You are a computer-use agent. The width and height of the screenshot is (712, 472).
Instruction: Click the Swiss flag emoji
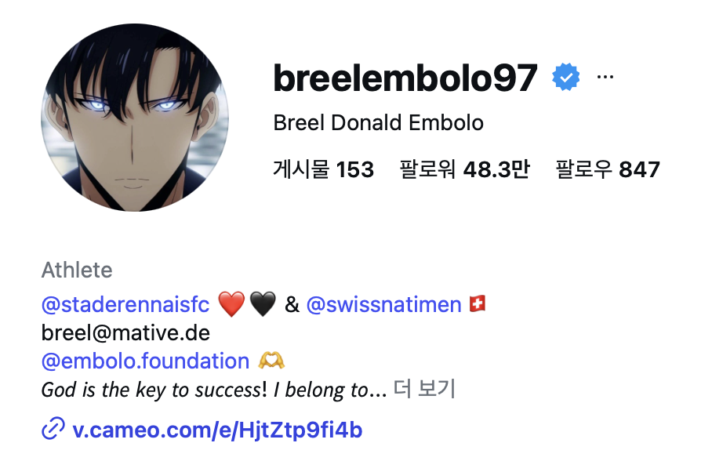tap(478, 303)
